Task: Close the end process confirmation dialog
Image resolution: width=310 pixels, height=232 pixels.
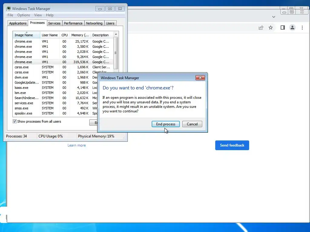Action: (200, 78)
